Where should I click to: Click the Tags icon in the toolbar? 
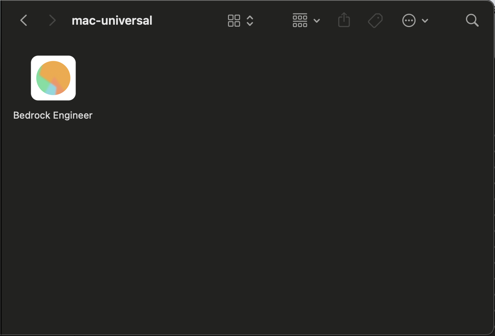coord(375,20)
